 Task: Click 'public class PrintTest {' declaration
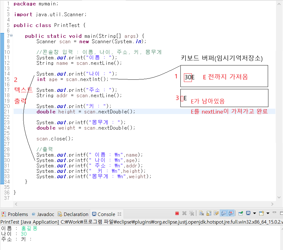coord(50,25)
